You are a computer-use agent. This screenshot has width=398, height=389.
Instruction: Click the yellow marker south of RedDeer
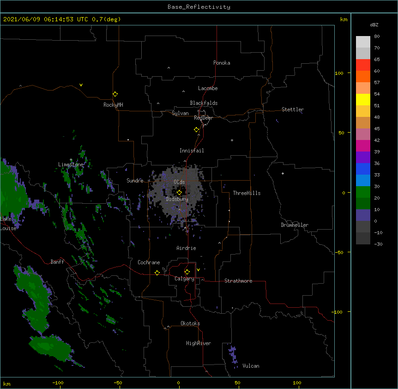197,130
